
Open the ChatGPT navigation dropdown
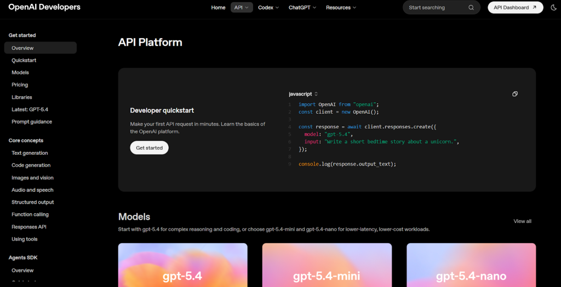click(302, 8)
